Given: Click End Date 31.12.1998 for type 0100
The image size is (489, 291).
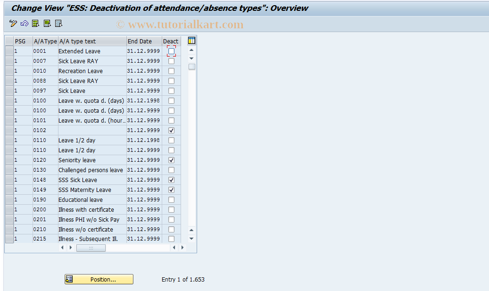Looking at the screenshot, I should coord(144,100).
